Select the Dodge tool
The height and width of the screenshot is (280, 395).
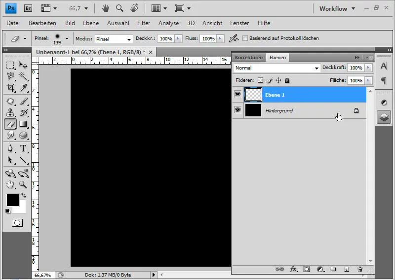10,135
